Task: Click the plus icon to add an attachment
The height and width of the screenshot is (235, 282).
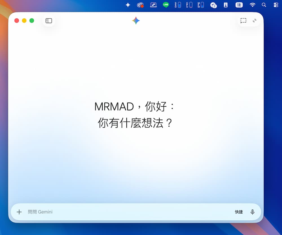Action: pyautogui.click(x=19, y=212)
